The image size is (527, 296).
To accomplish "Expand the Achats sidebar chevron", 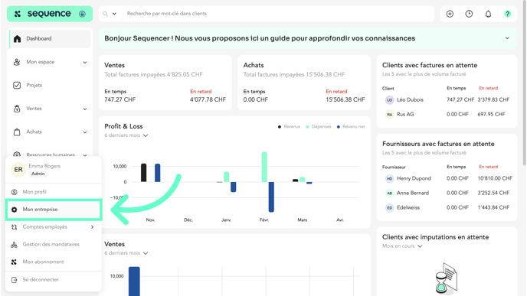I will [x=85, y=132].
